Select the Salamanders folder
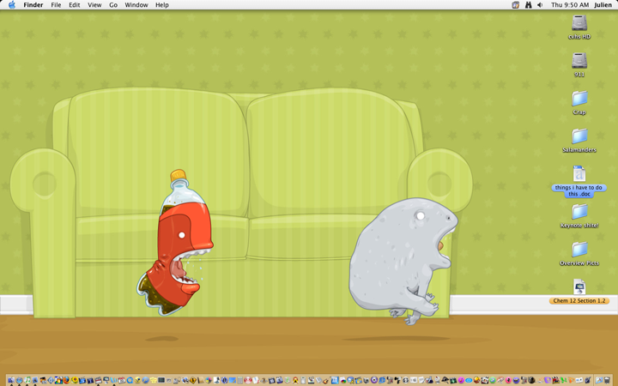 click(x=579, y=140)
